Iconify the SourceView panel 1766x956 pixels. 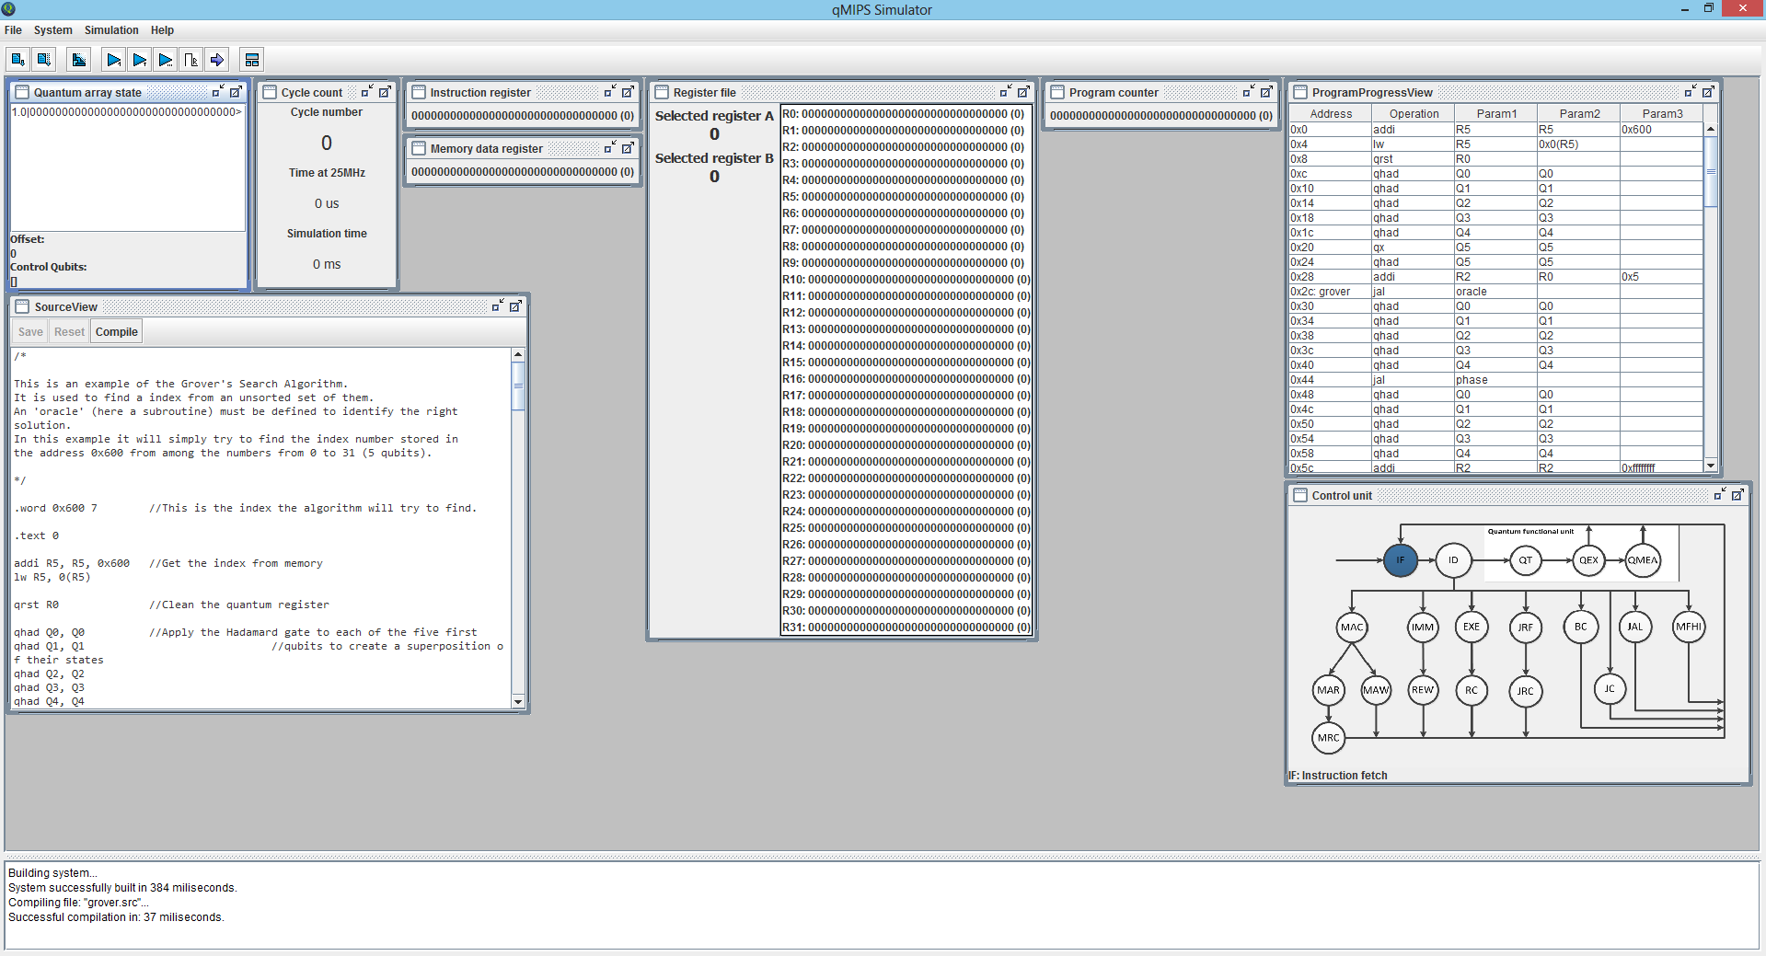pos(498,306)
